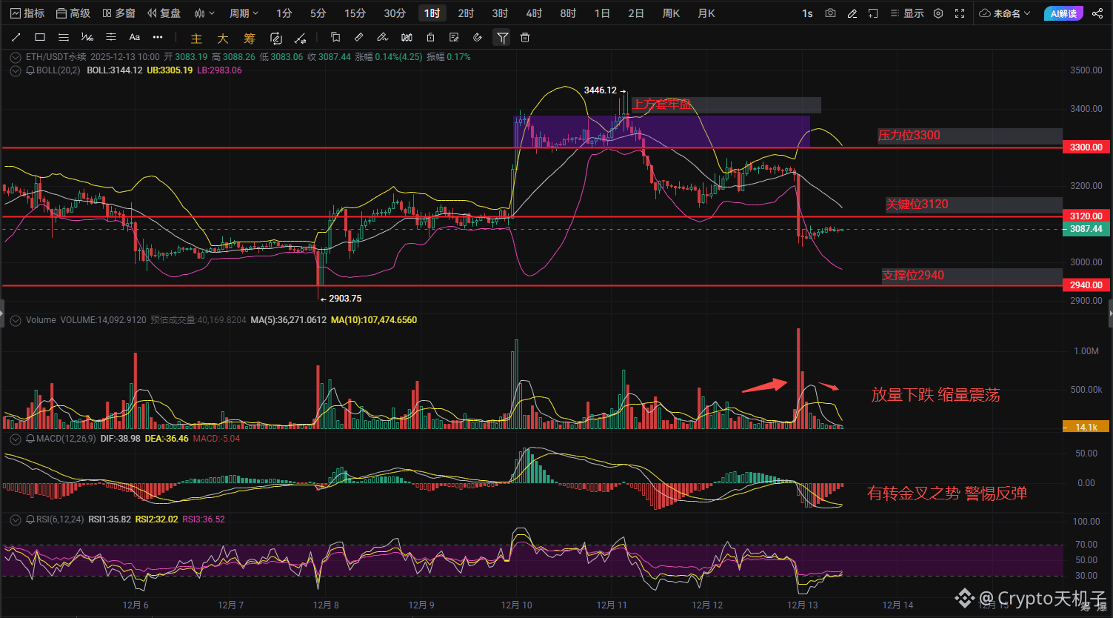Click the AI解读 button
The width and height of the screenshot is (1113, 618).
[1063, 13]
